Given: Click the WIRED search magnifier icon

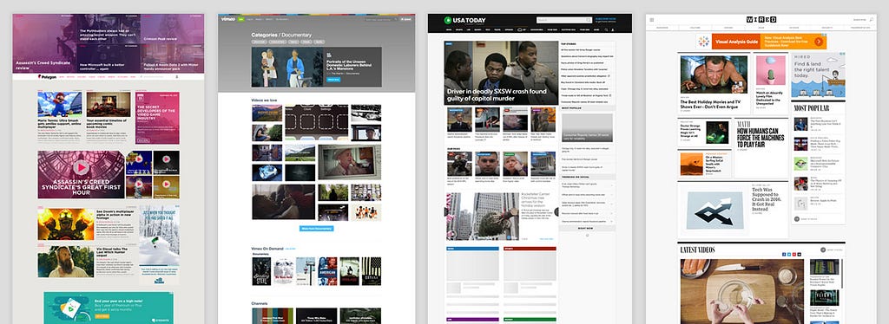Looking at the screenshot, I should 871,20.
